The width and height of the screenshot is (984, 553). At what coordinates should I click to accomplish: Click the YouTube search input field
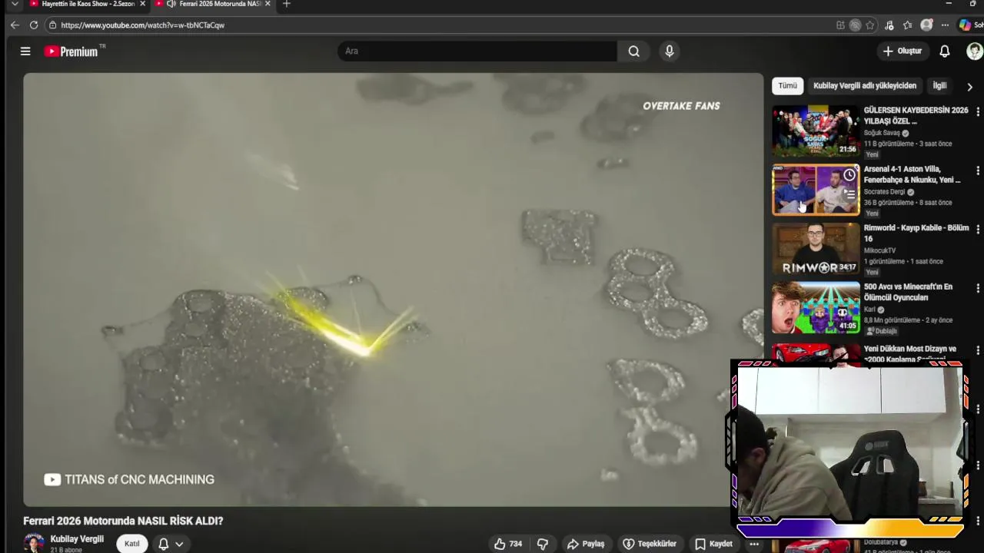coord(477,51)
